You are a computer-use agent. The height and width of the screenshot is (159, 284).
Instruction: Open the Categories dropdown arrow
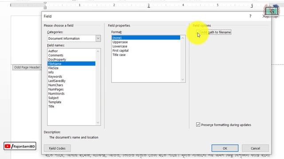[x=98, y=38]
